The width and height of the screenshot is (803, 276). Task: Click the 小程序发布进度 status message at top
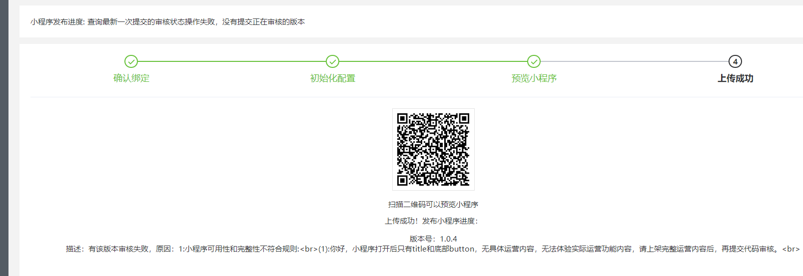tap(167, 22)
